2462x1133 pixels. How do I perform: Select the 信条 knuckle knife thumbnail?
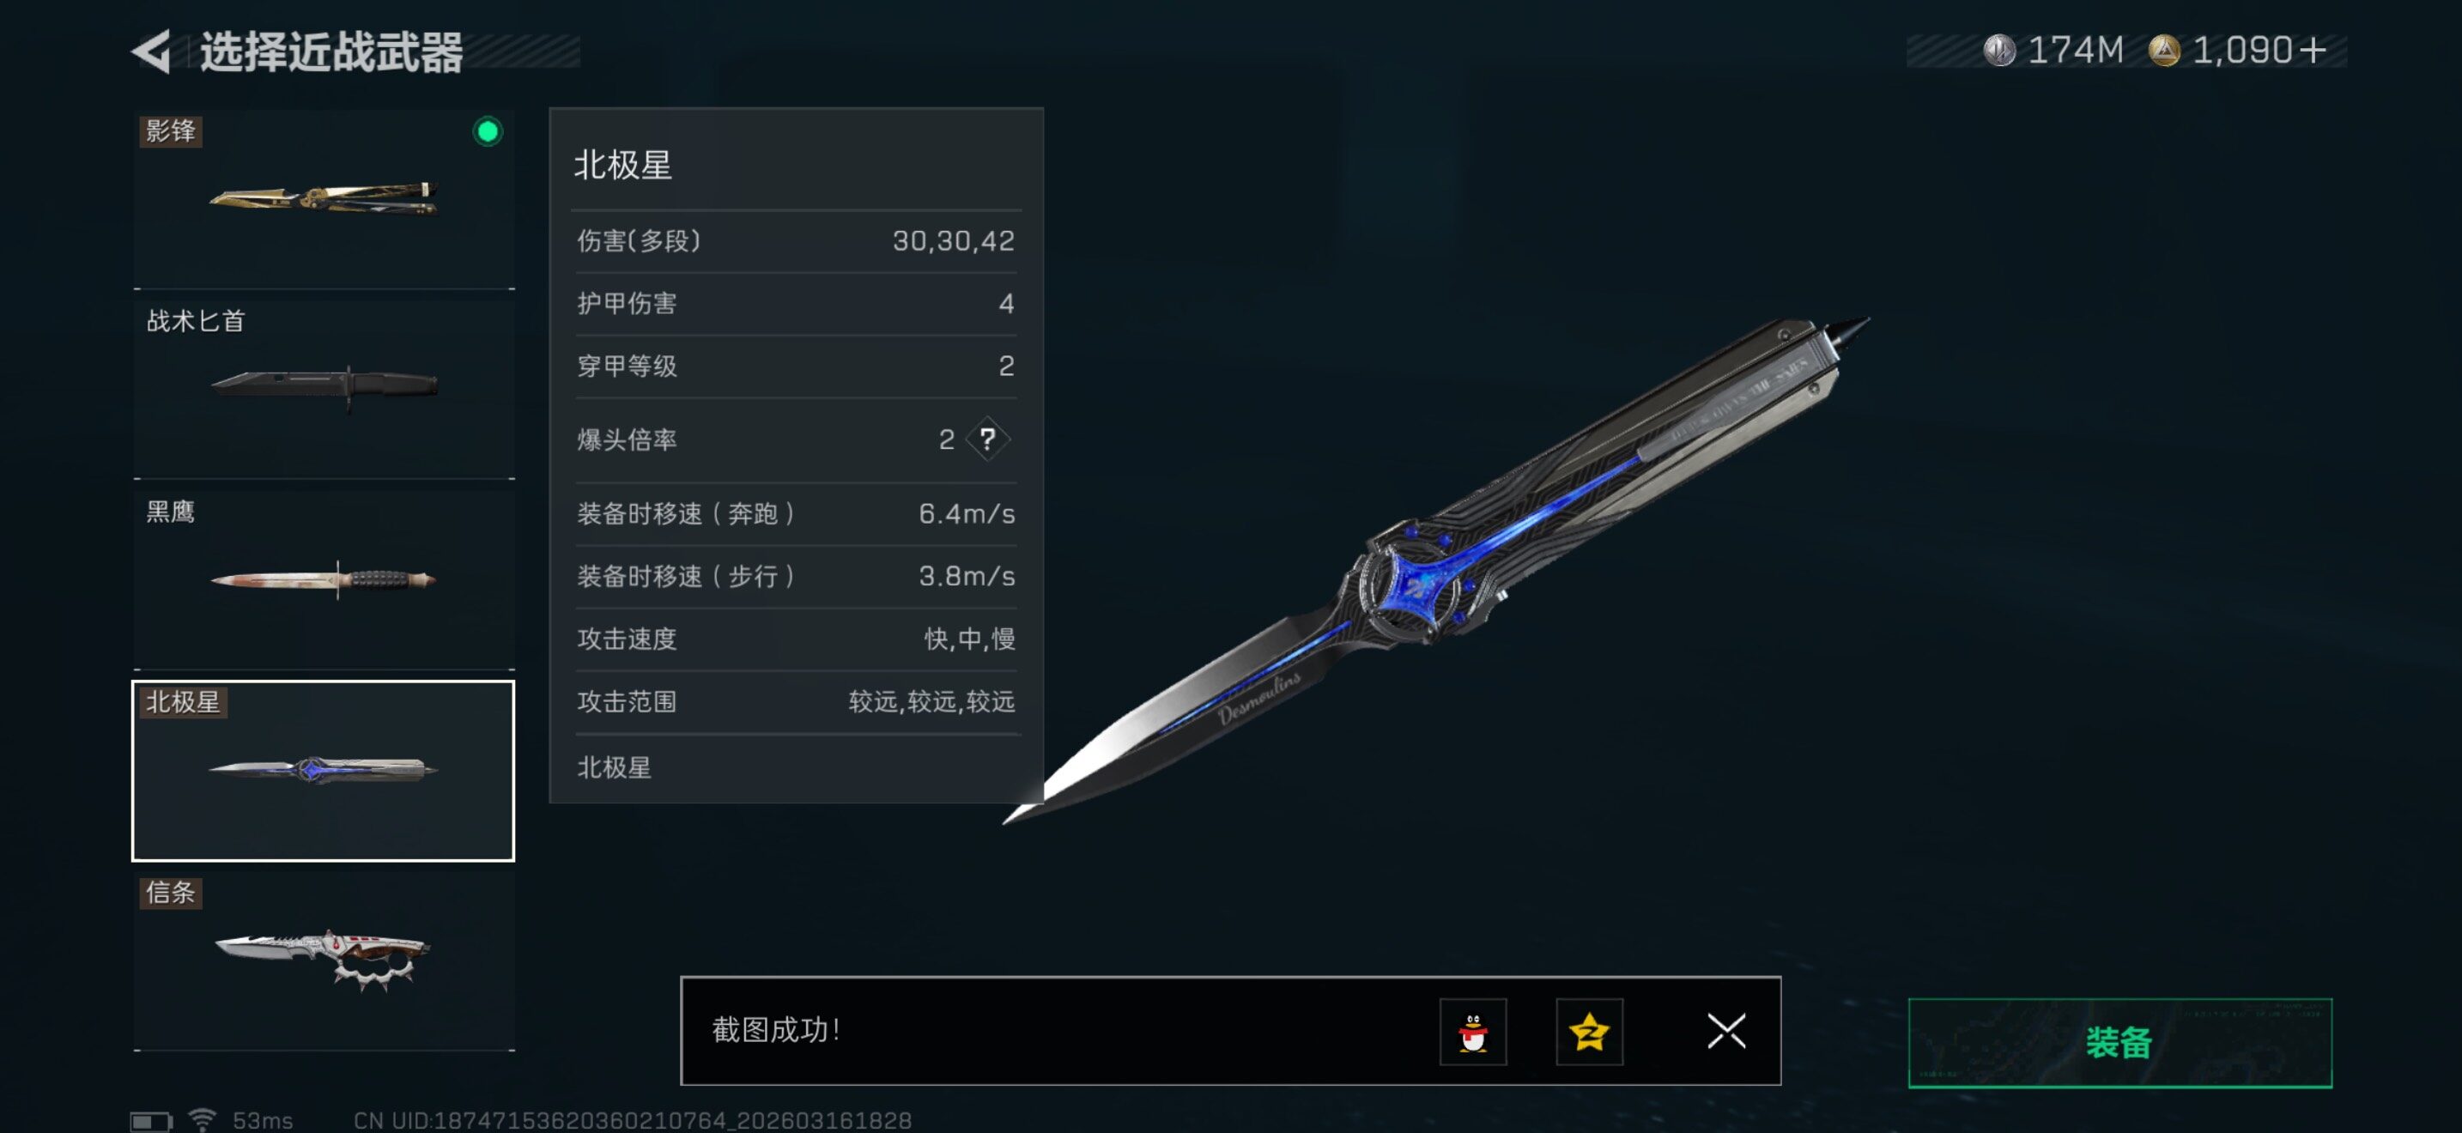[x=324, y=960]
